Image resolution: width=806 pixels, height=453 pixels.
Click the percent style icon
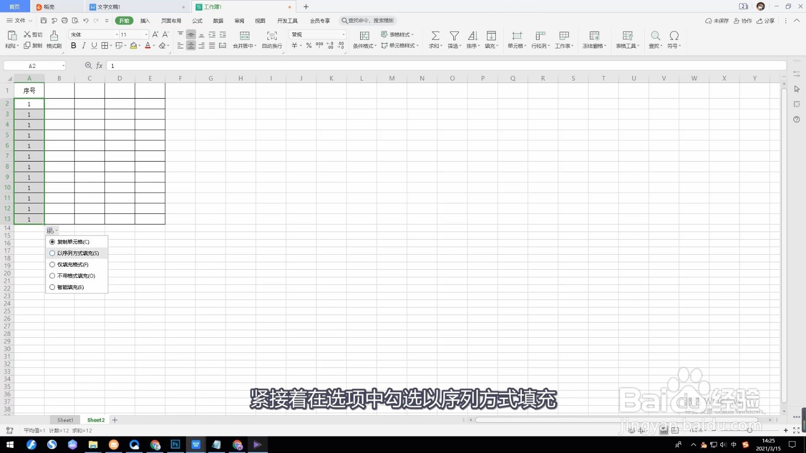click(309, 45)
